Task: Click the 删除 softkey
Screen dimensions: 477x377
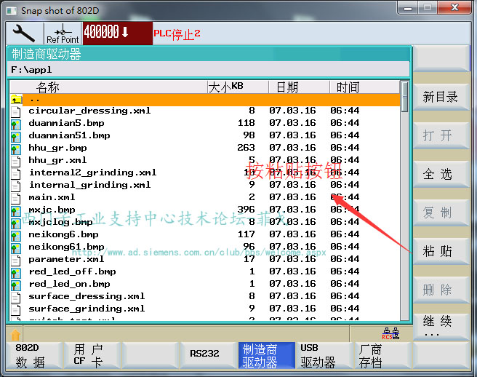Action: point(441,289)
